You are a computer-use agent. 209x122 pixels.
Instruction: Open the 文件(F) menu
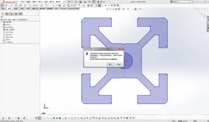click(23, 2)
